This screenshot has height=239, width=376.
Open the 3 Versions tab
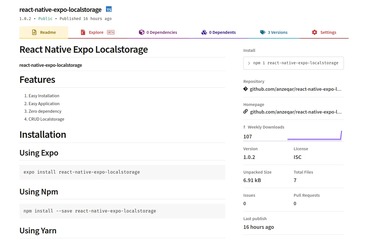pos(277,32)
